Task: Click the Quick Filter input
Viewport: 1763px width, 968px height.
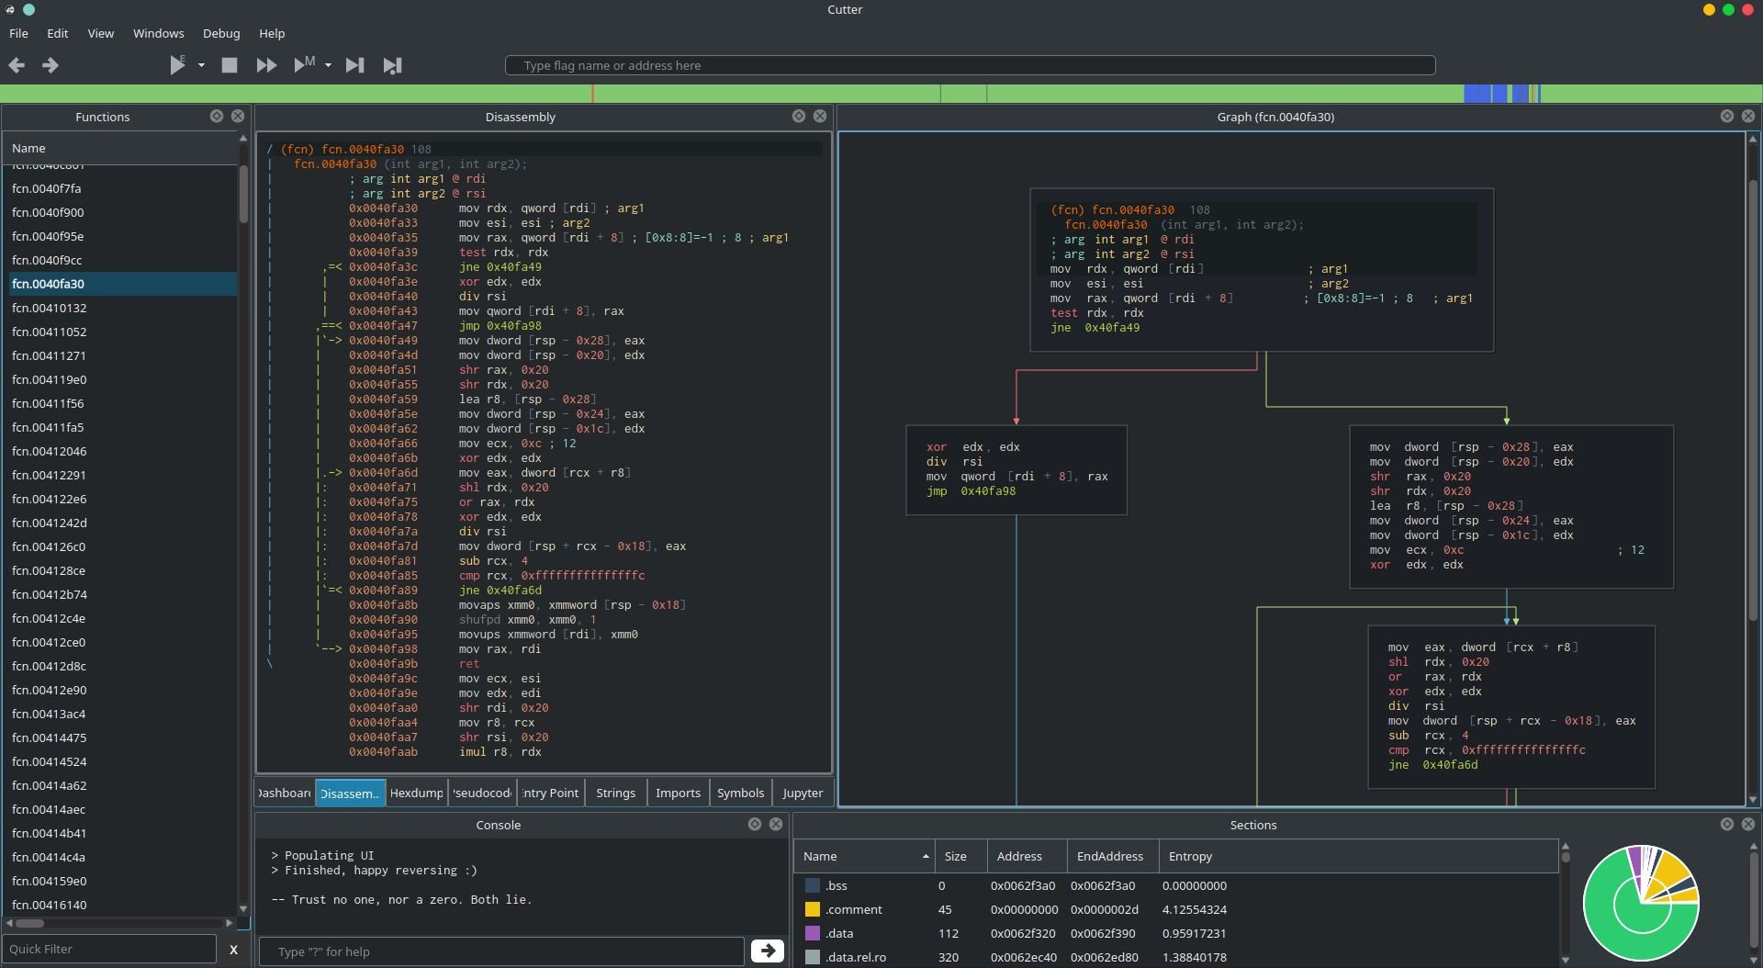Action: (x=109, y=949)
